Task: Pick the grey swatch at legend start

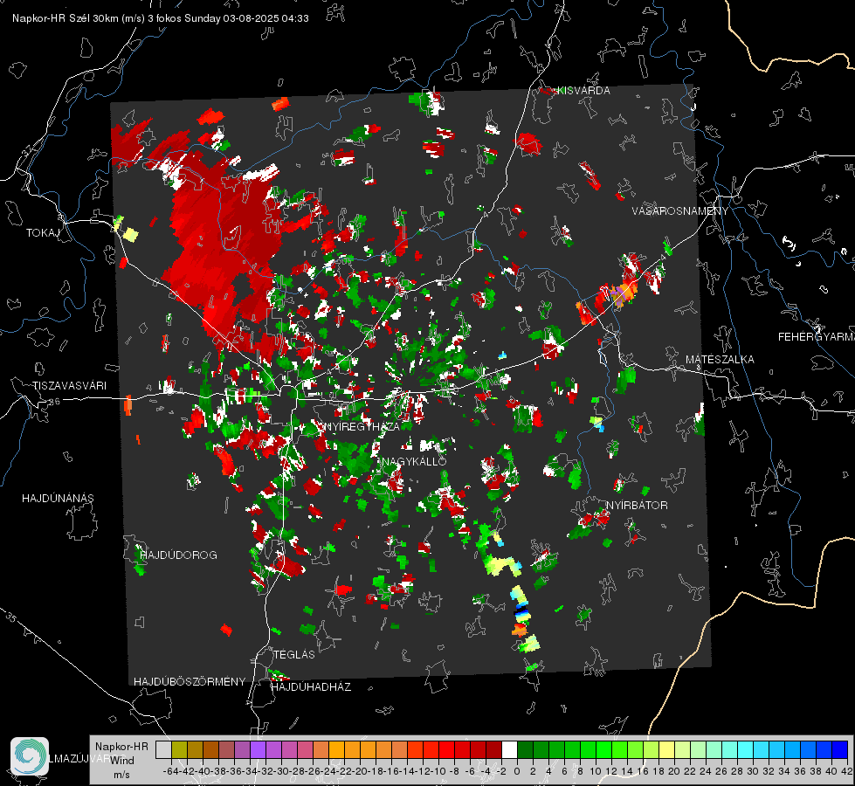Action: [163, 749]
